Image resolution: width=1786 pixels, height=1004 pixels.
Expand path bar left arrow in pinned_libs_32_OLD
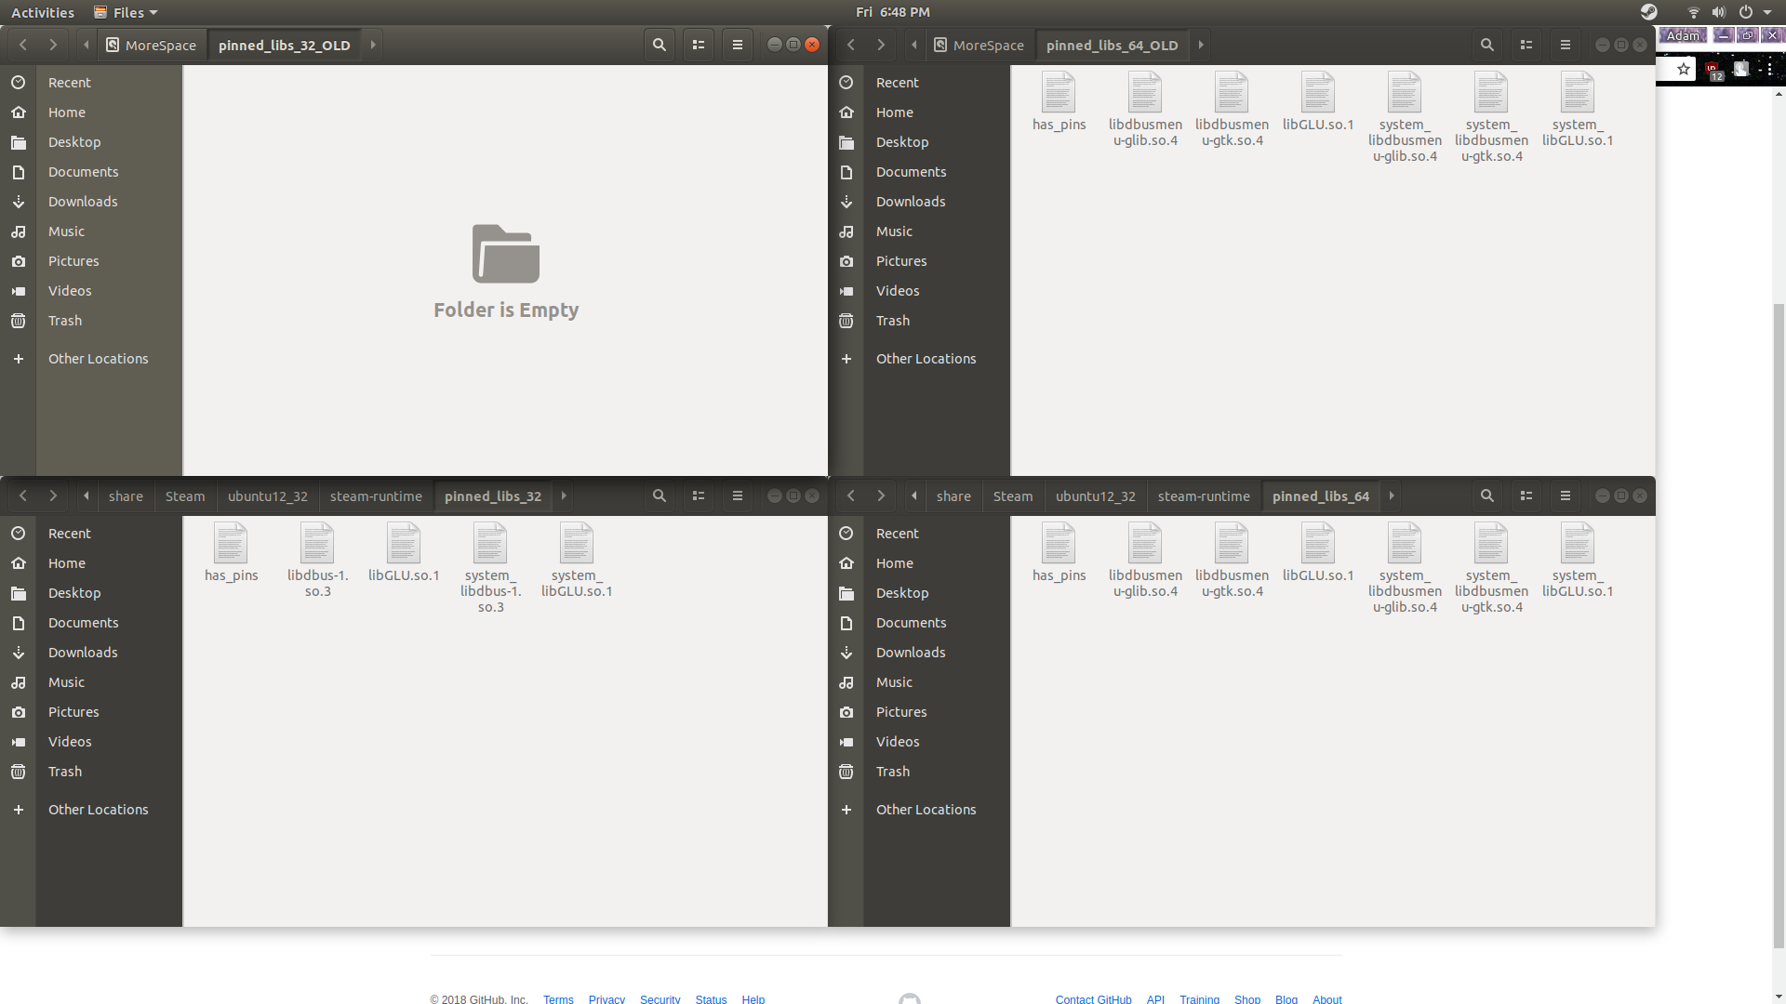point(87,45)
